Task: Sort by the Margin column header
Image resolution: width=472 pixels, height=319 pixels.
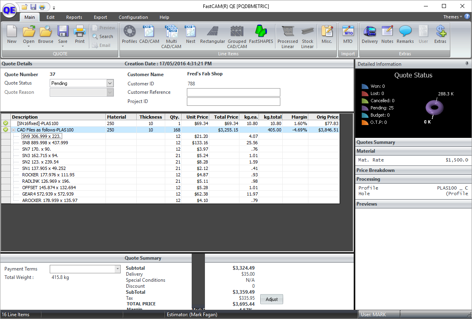Action: point(295,117)
